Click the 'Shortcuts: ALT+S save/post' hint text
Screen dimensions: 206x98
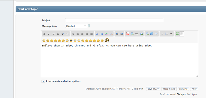click(114, 89)
